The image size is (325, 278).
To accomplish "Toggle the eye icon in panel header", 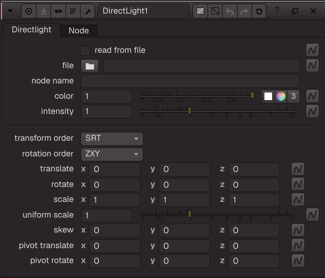I will (58, 11).
